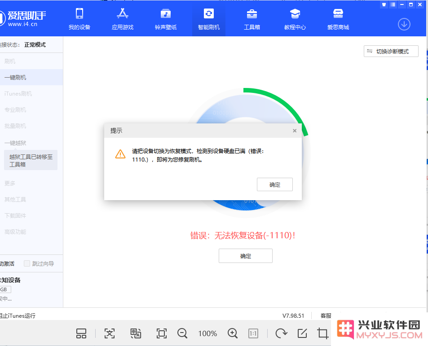Click the skin shirt icon in title bar
The image size is (428, 346).
(384, 4)
